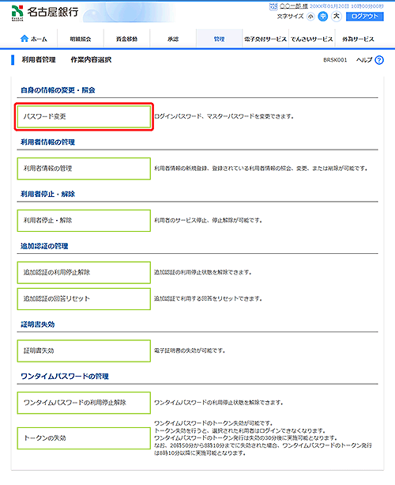Click the パスワード変更 button
Screen dimensions: 395x485
84,116
